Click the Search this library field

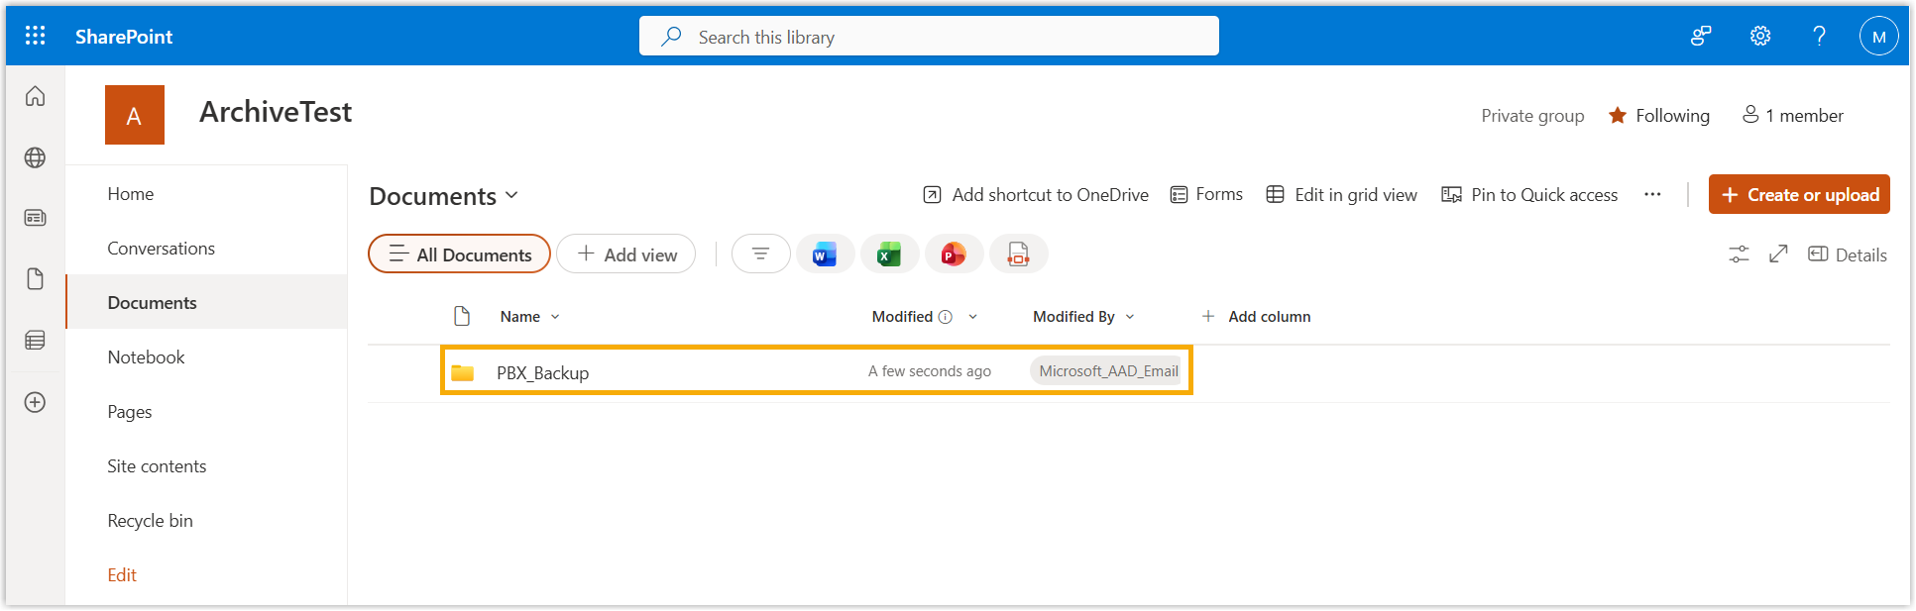coord(929,37)
